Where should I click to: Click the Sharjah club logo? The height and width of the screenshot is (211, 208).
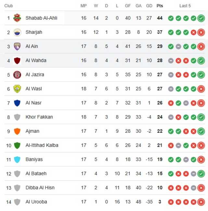(x=17, y=32)
